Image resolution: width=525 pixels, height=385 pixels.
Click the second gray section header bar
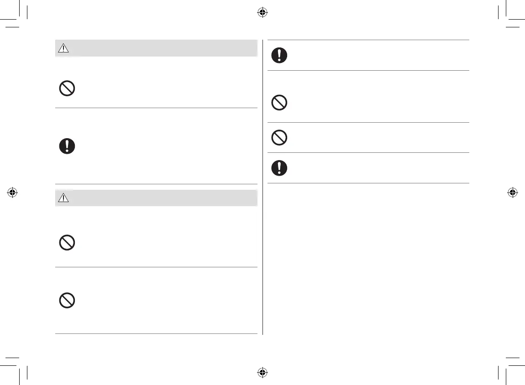[x=160, y=198]
